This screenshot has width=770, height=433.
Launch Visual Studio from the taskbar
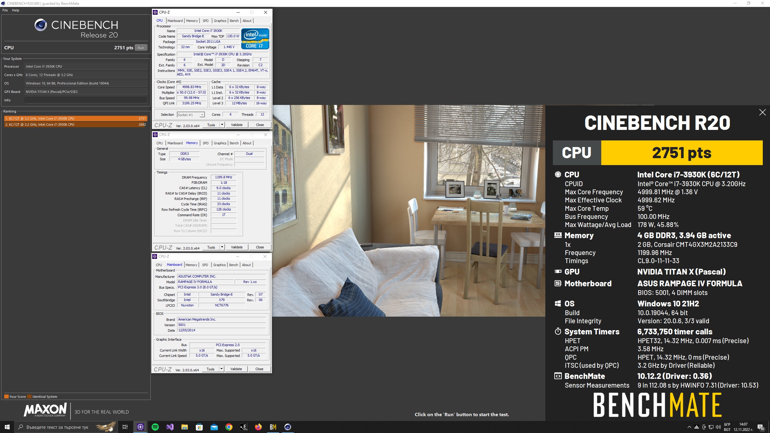[x=170, y=427]
